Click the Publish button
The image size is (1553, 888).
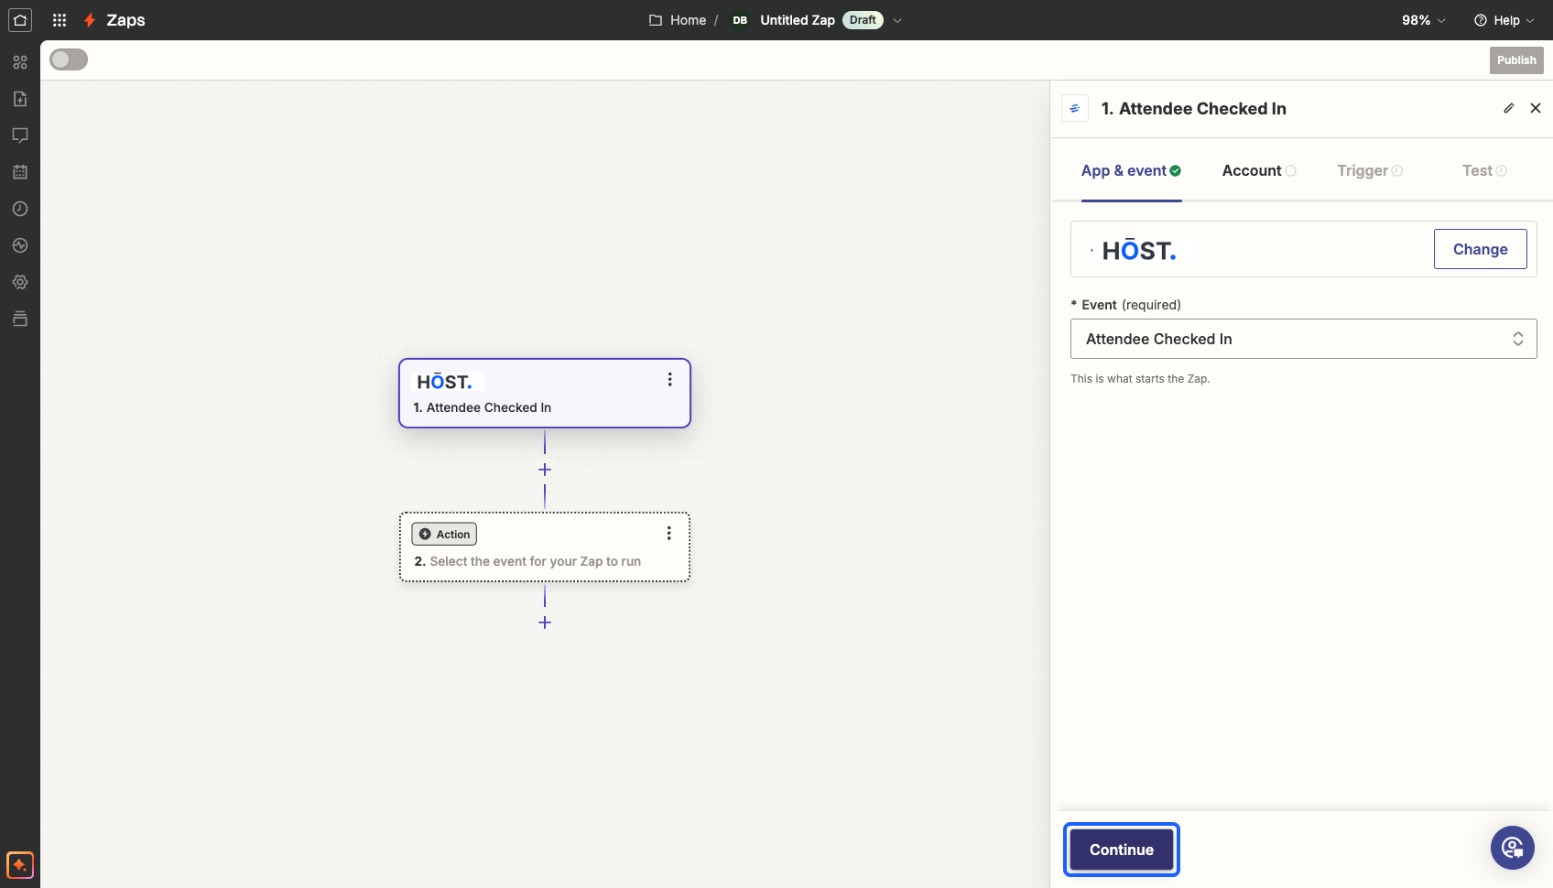click(x=1516, y=60)
